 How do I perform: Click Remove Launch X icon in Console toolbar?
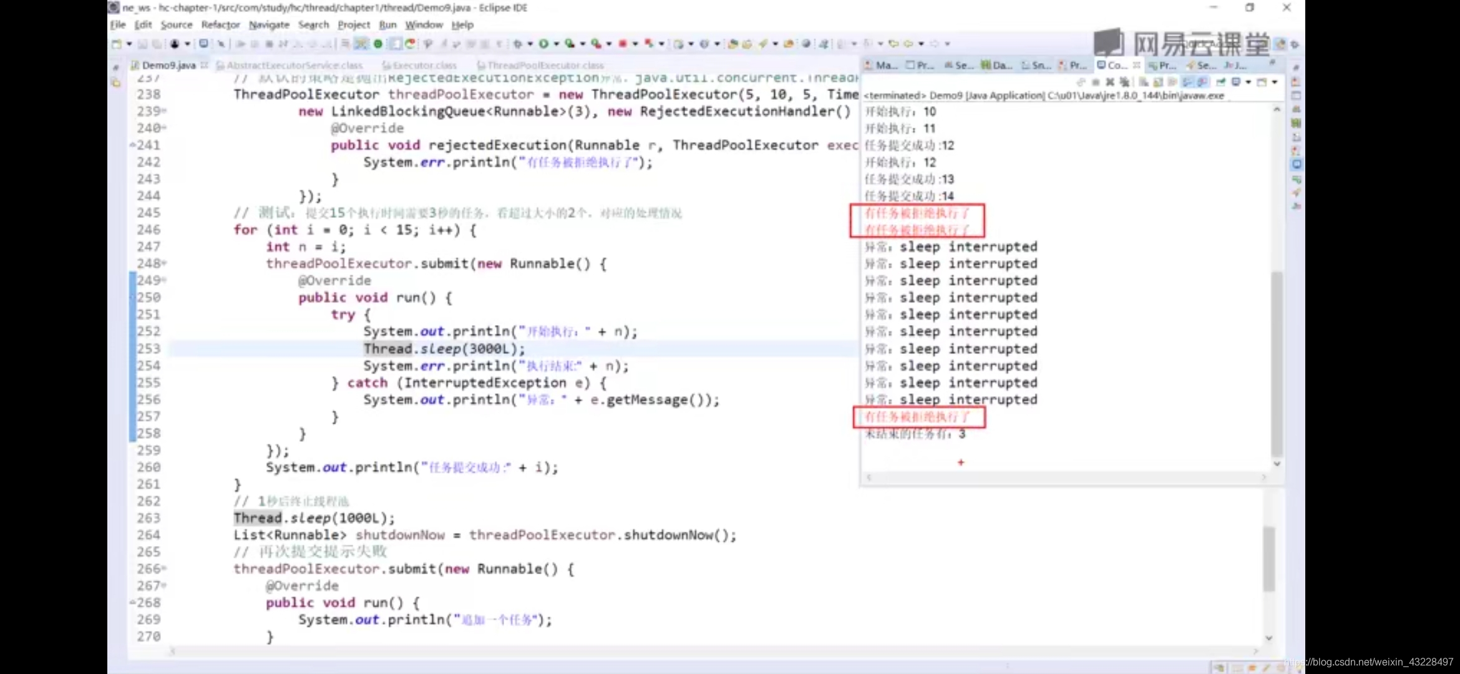coord(1110,82)
